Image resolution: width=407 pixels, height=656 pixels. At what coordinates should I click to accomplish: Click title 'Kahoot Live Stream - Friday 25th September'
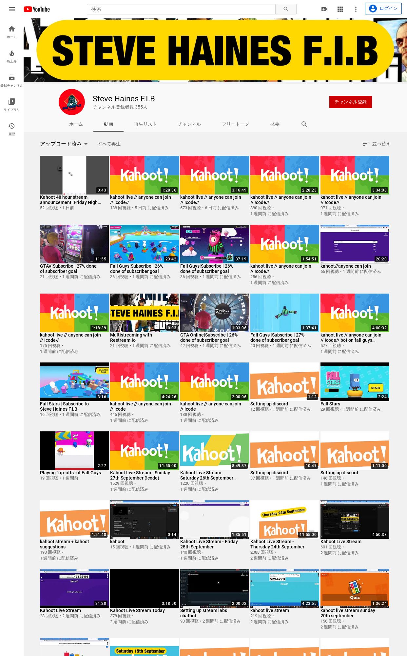(x=209, y=544)
